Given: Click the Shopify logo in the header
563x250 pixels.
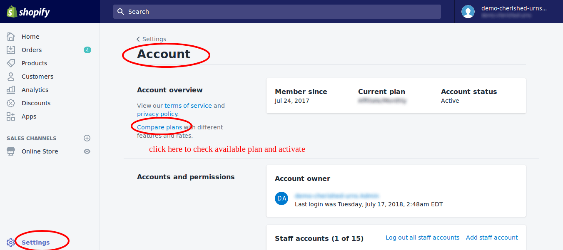Looking at the screenshot, I should tap(28, 12).
